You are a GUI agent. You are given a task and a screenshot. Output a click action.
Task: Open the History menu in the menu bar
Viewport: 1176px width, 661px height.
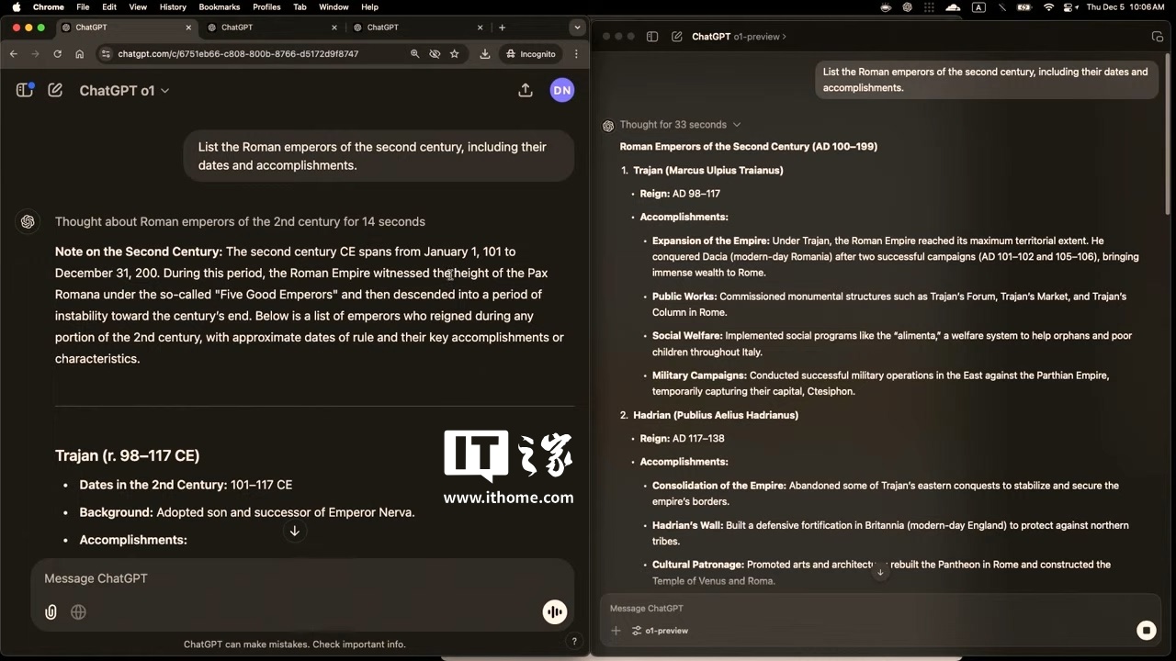pyautogui.click(x=172, y=6)
